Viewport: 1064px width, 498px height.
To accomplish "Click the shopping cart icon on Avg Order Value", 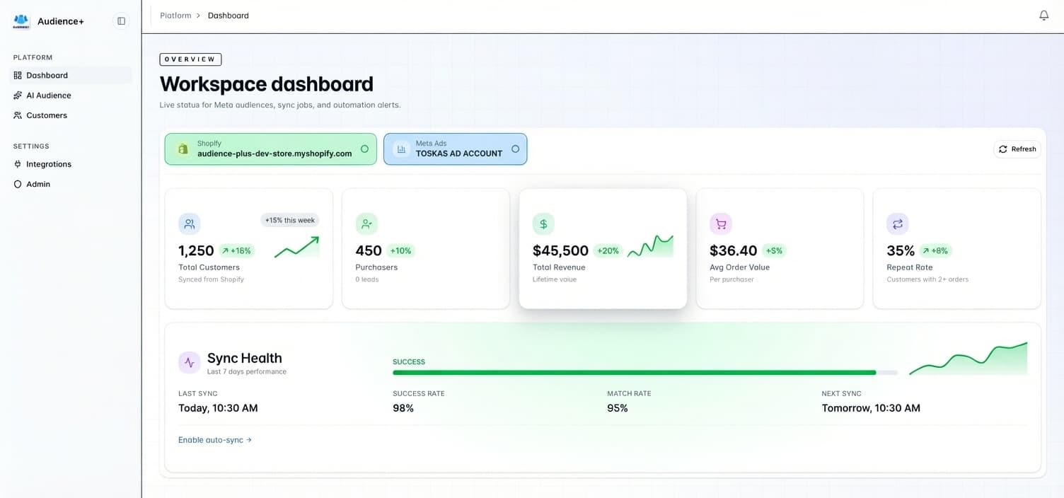I will click(720, 224).
